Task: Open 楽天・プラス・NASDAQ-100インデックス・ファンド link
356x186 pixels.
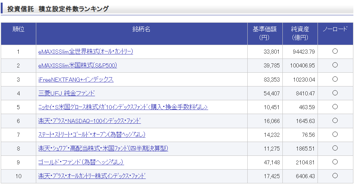Action: pyautogui.click(x=89, y=121)
